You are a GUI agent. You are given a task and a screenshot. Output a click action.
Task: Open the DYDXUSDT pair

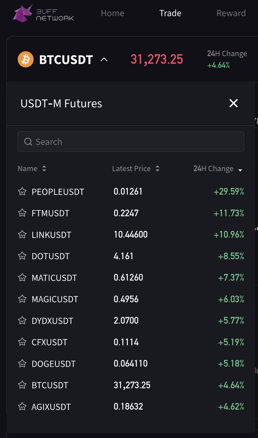coord(53,321)
